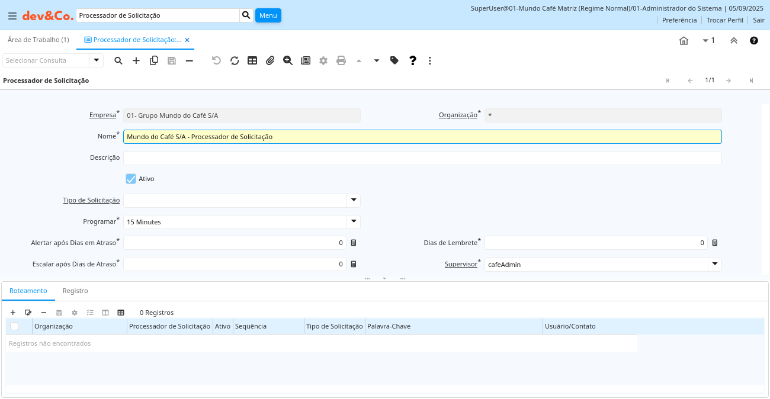Click the Trocar Perfil link
770x399 pixels.
(724, 20)
